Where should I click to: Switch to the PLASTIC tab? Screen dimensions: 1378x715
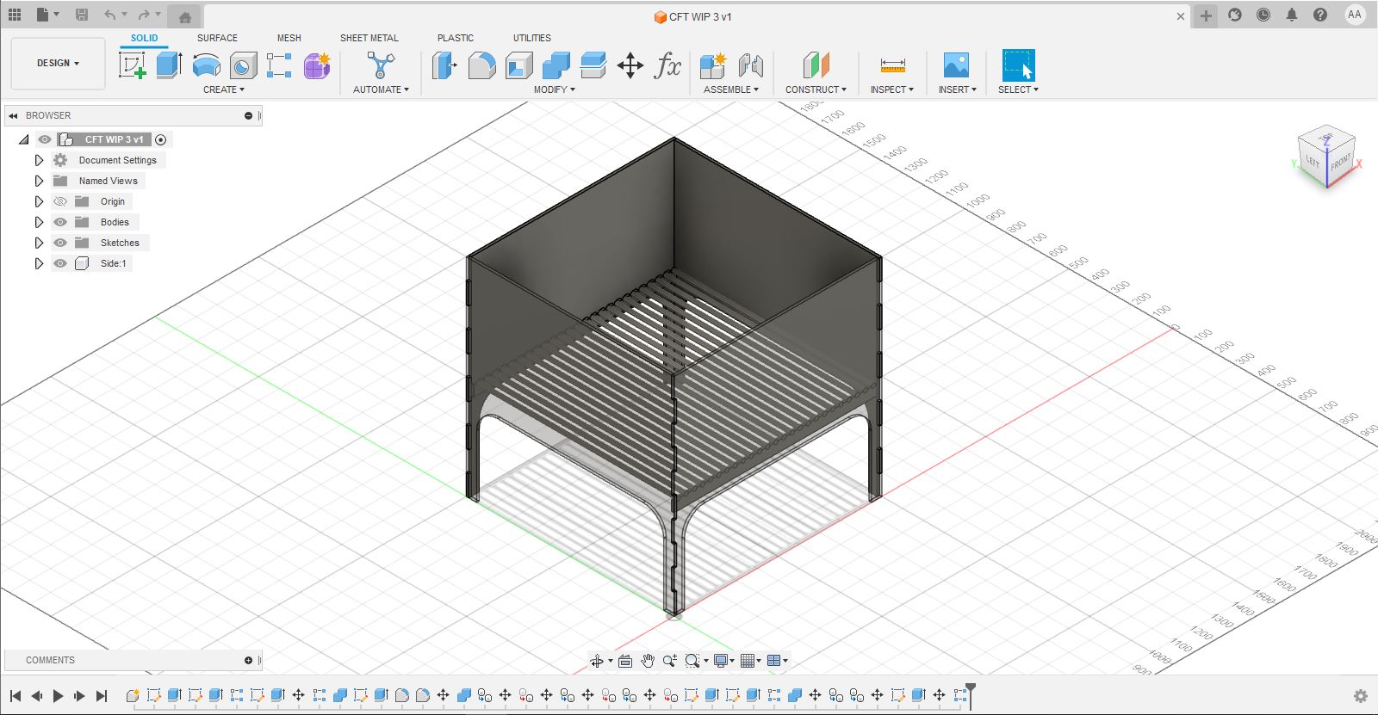pos(456,38)
